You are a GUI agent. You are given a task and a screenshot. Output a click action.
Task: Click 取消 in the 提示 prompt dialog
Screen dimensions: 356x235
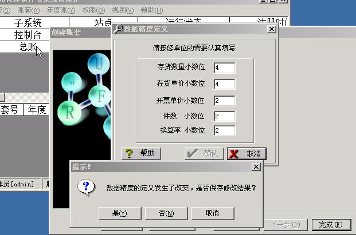tap(213, 213)
